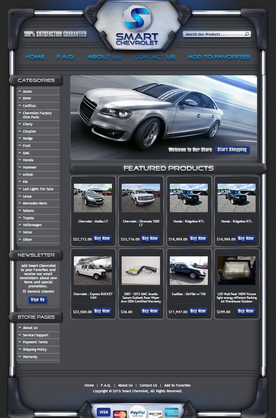Click the LED Wall Pack thumbnail
The height and width of the screenshot is (418, 276).
(x=236, y=271)
